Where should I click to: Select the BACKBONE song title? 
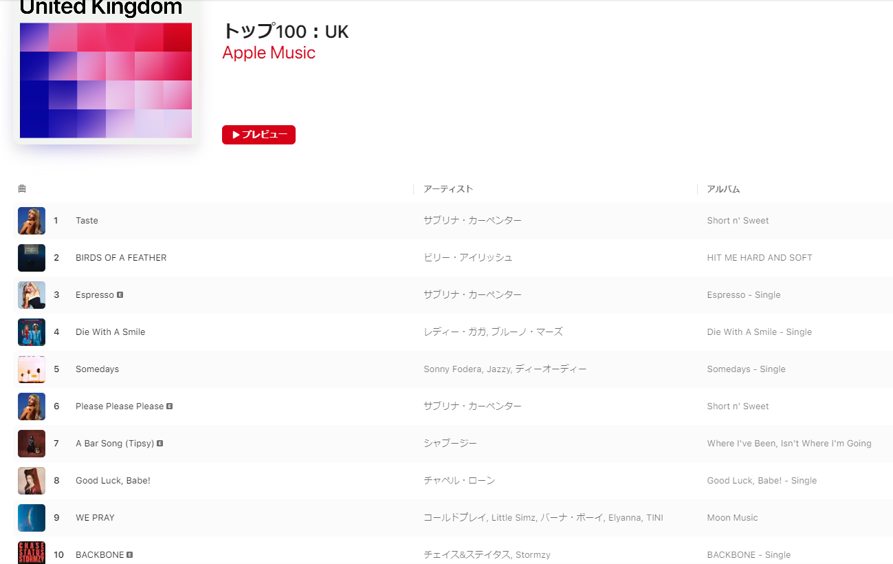click(x=100, y=555)
